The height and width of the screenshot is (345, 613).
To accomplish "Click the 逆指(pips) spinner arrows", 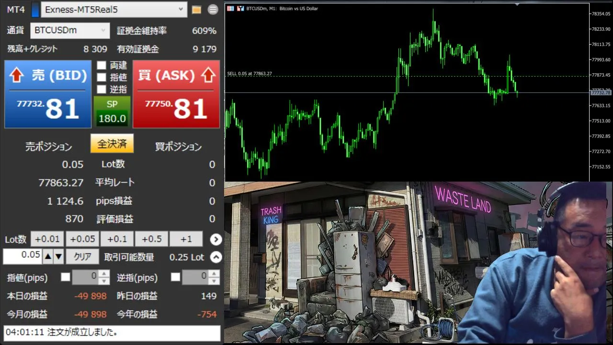I will [215, 277].
